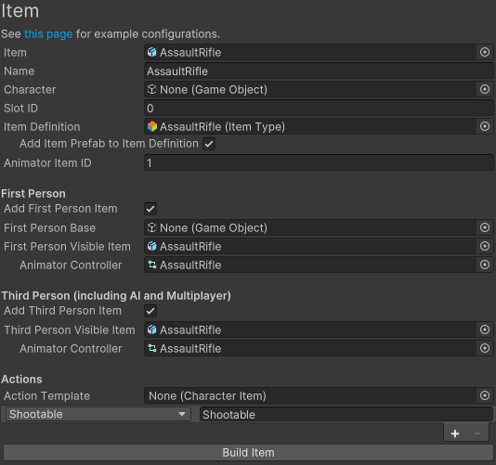Click the Build Item button

coord(248,452)
